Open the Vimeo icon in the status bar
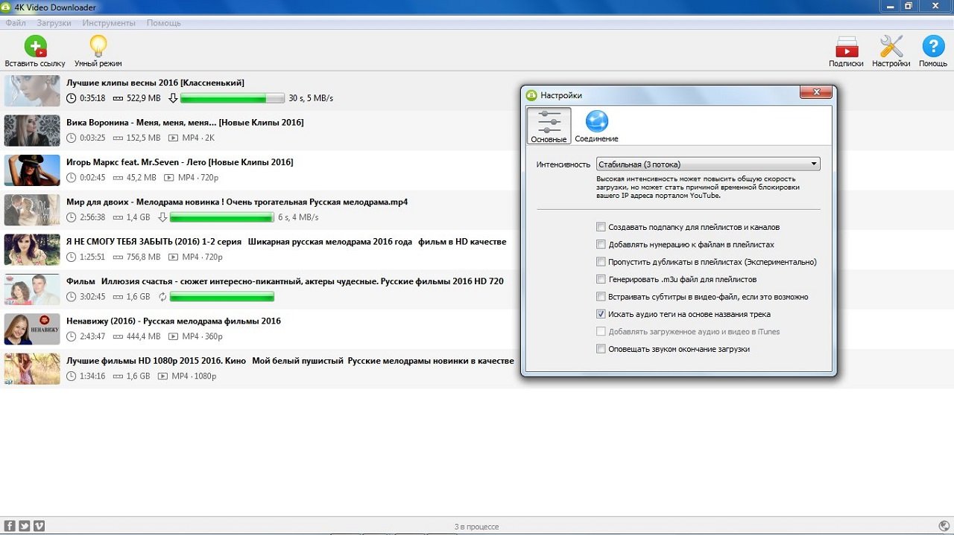This screenshot has height=535, width=954. pyautogui.click(x=39, y=526)
